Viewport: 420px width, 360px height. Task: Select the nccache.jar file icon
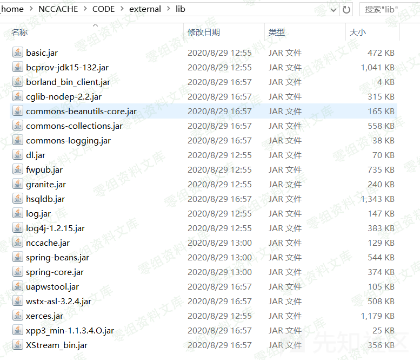(x=17, y=243)
